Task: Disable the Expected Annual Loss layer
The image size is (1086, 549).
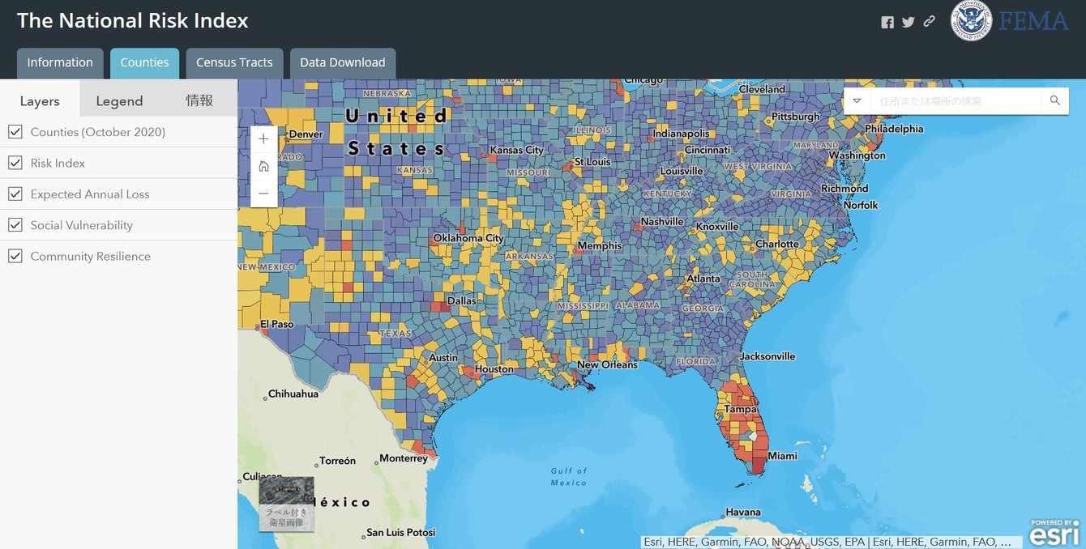Action: [15, 194]
